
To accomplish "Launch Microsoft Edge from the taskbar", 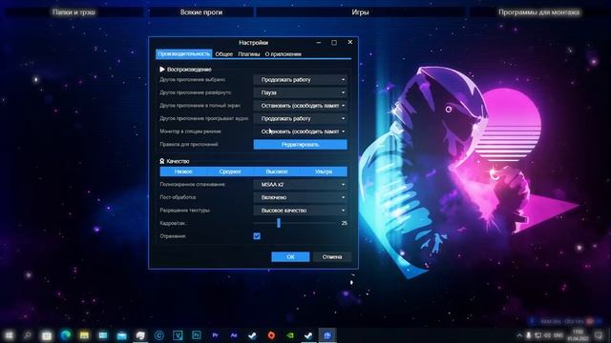I will (x=66, y=334).
